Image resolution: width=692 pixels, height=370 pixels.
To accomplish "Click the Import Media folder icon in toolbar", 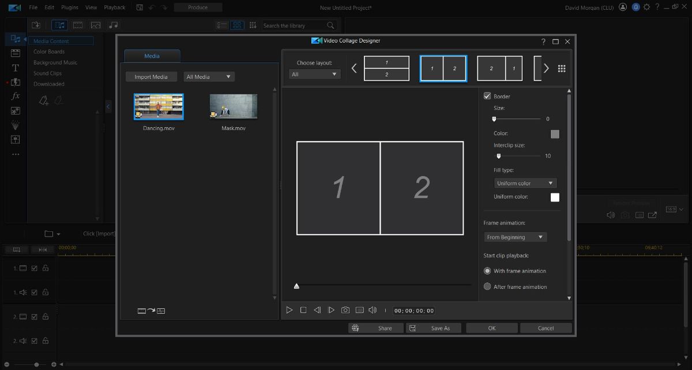I will (x=35, y=25).
